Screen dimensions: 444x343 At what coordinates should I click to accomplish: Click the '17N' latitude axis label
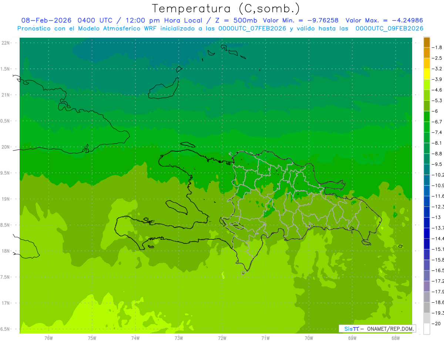pyautogui.click(x=6, y=303)
